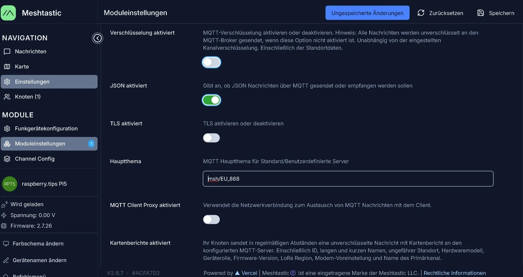Click the V2.6.7 version text
The image size is (523, 277).
coord(115,273)
